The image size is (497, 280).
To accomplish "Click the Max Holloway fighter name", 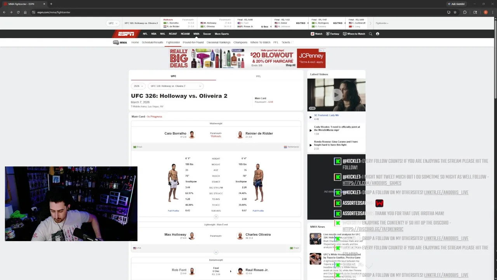I will coord(175,234).
